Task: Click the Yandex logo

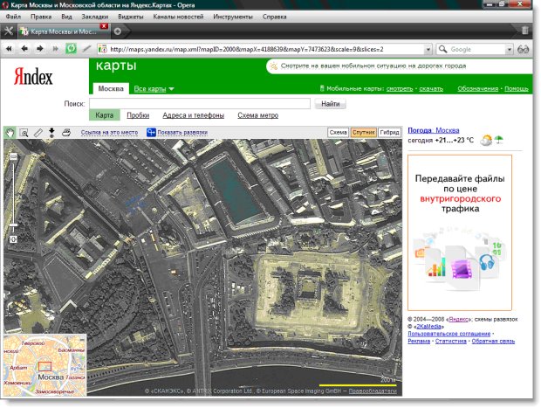Action: pyautogui.click(x=33, y=77)
